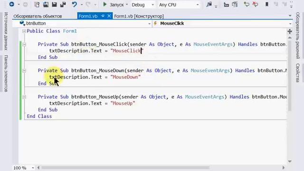Click the Undo arrow icon

(x=74, y=4)
